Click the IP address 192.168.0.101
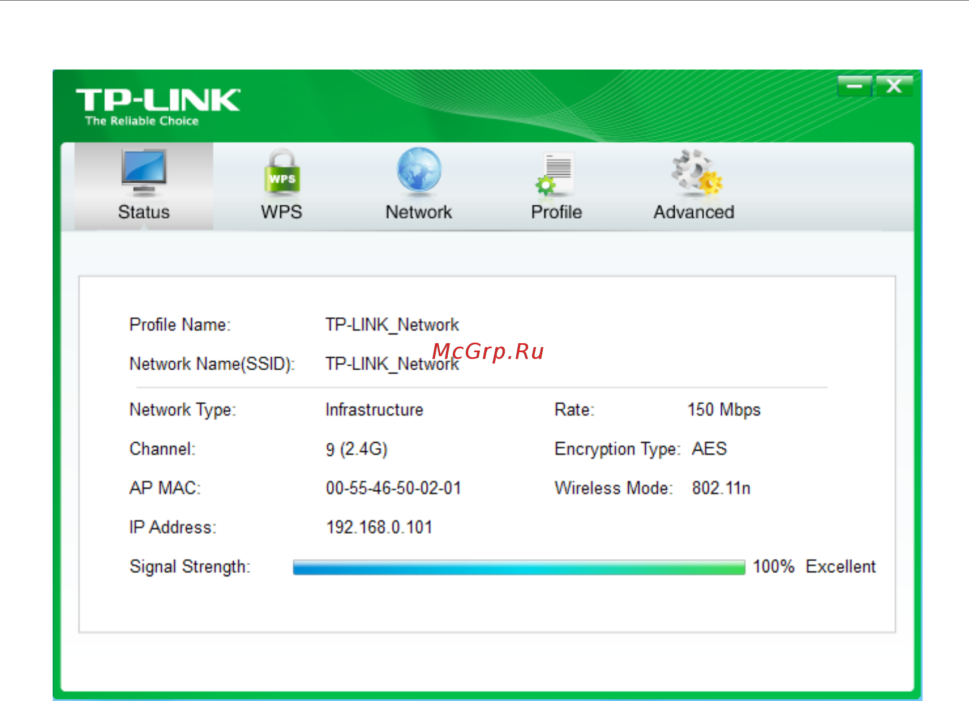The width and height of the screenshot is (969, 701). pos(379,527)
